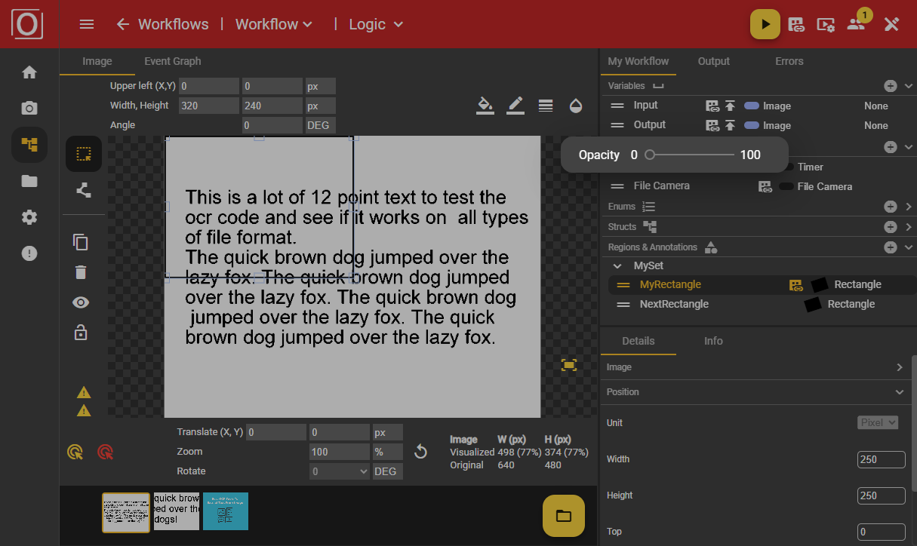Go back to Workflows

(x=162, y=24)
